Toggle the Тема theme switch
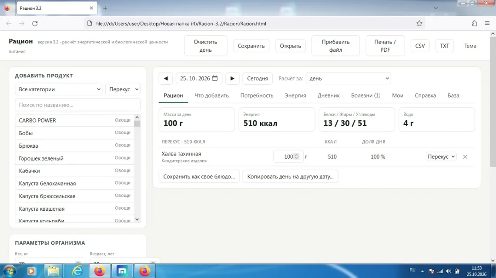496x278 pixels. coord(470,46)
